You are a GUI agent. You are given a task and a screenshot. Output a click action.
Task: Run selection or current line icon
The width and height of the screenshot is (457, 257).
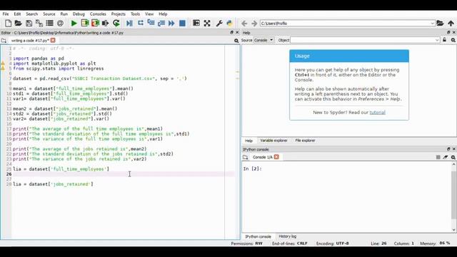pos(105,24)
